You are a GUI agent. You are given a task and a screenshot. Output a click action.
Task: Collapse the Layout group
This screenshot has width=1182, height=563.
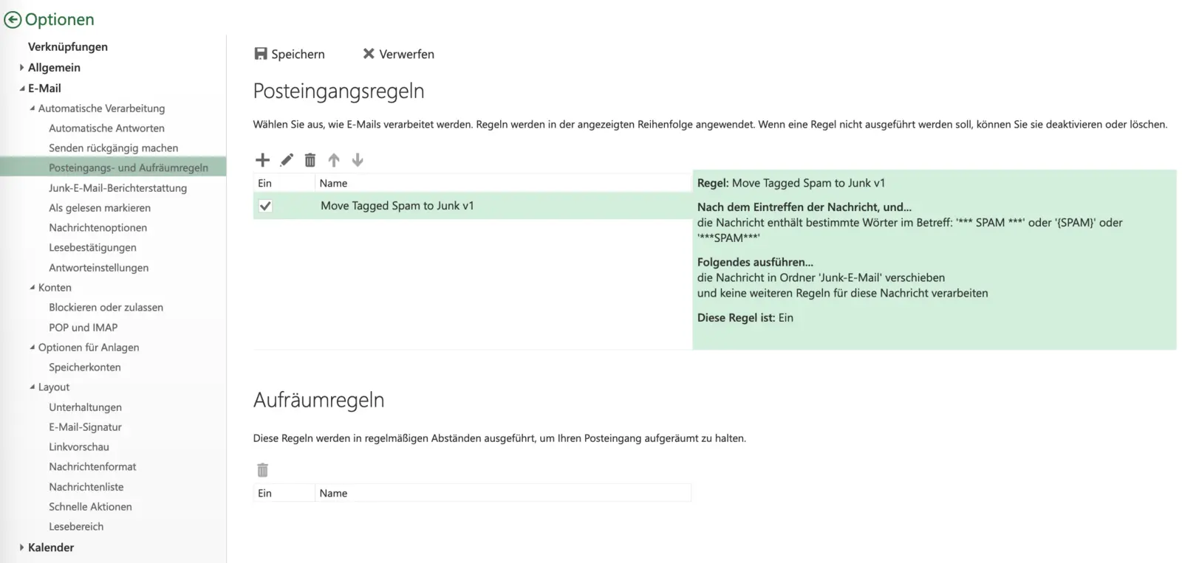pyautogui.click(x=33, y=387)
